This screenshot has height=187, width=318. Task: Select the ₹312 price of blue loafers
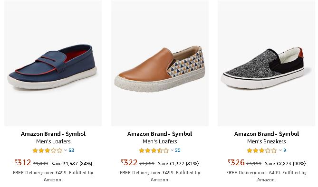[23, 162]
